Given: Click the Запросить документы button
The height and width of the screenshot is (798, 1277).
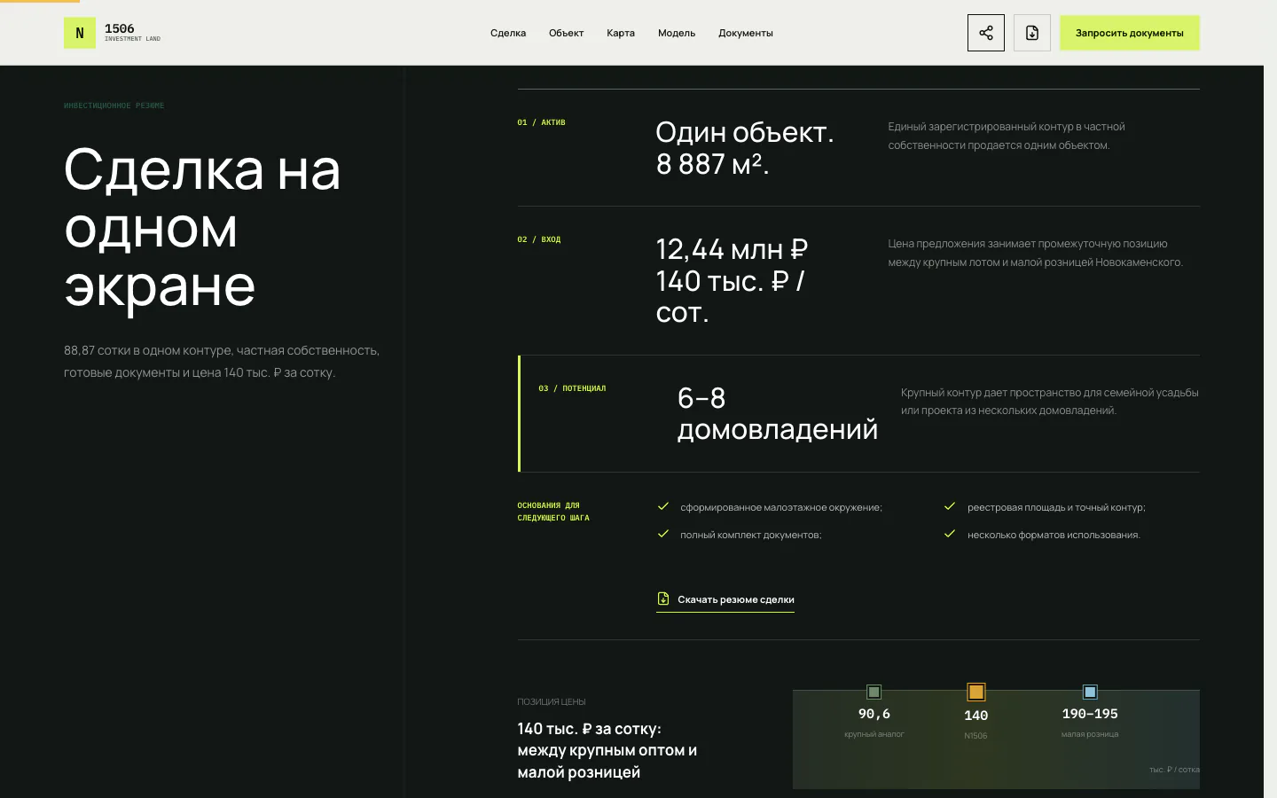Looking at the screenshot, I should pyautogui.click(x=1130, y=33).
